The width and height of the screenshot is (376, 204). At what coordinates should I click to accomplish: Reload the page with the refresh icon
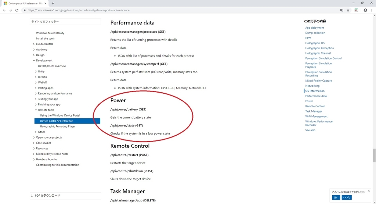point(17,10)
